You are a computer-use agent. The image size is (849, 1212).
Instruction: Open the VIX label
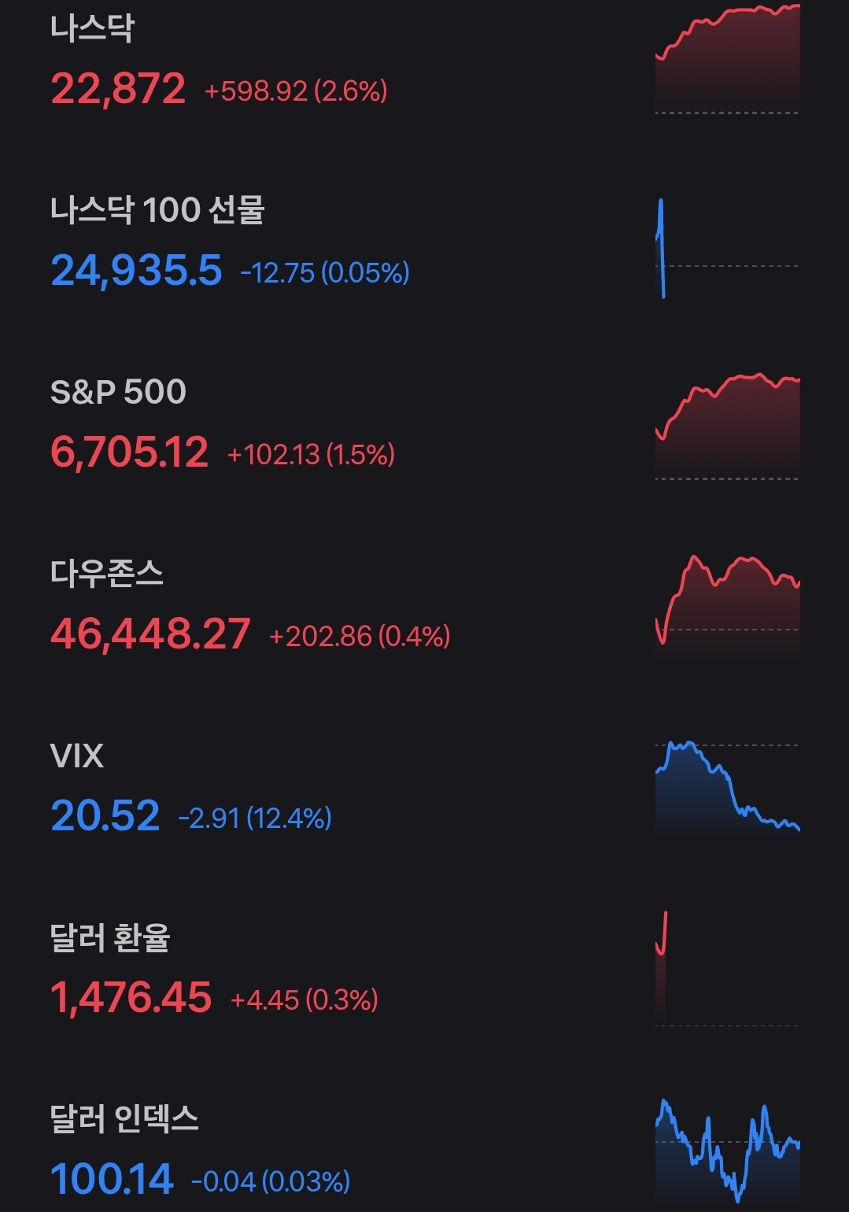(76, 756)
